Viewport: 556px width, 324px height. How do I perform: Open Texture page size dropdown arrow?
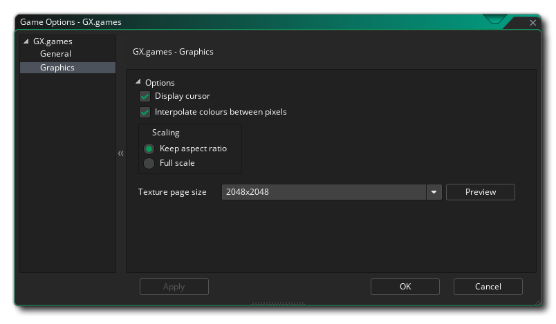434,192
